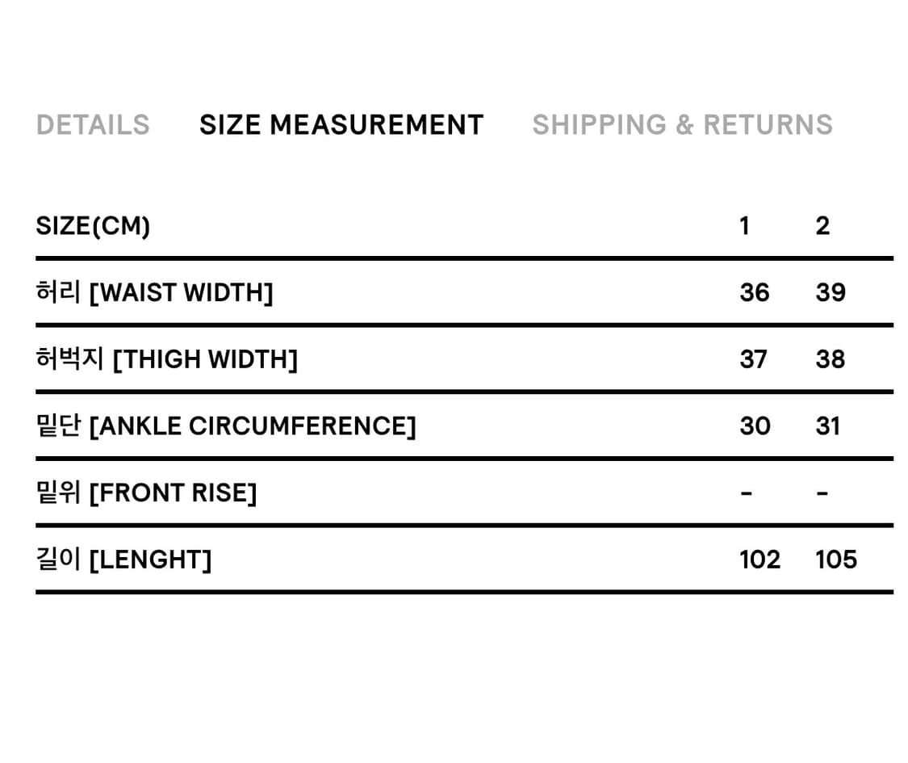Click the FRONT RISE row label
Screen dimensions: 908x763
pos(146,493)
